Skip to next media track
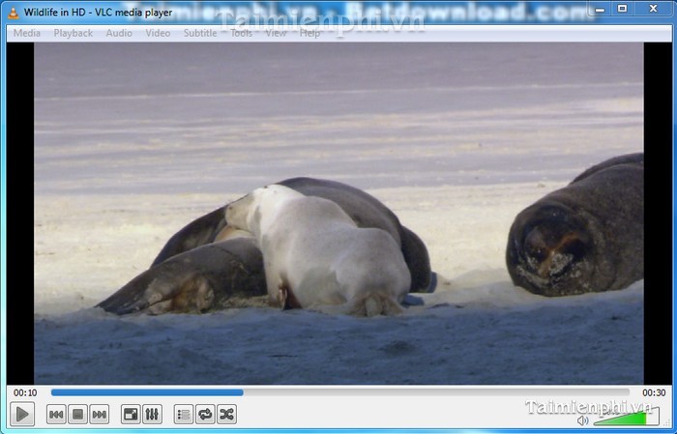 pos(100,415)
